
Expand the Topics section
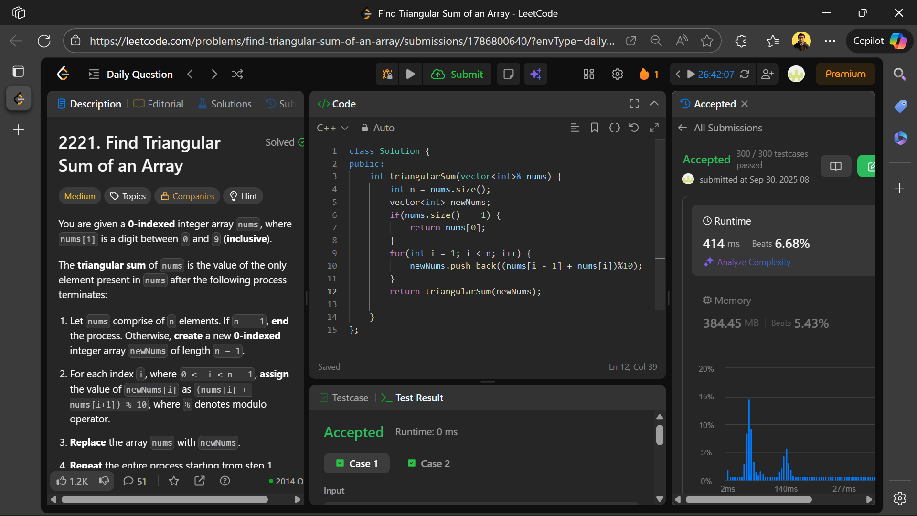(128, 196)
